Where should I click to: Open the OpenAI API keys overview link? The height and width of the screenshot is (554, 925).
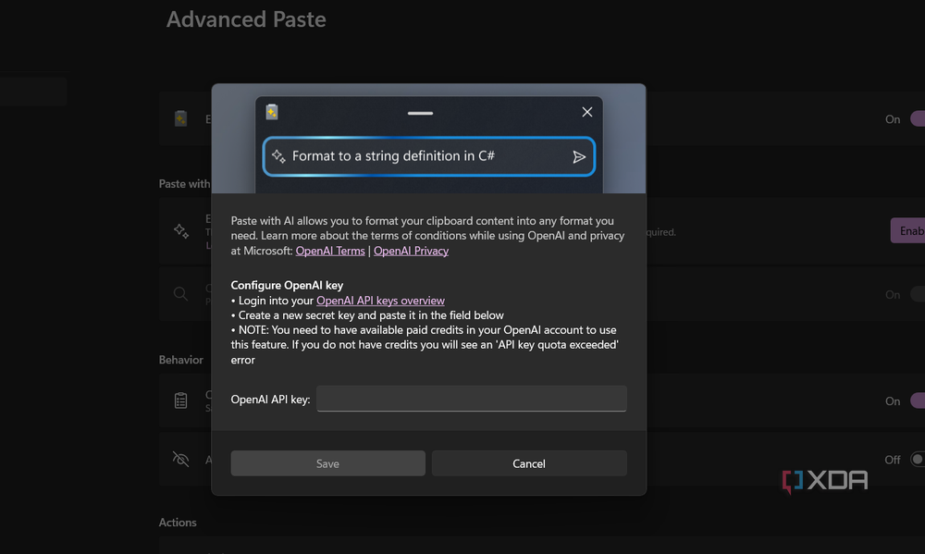(x=380, y=301)
